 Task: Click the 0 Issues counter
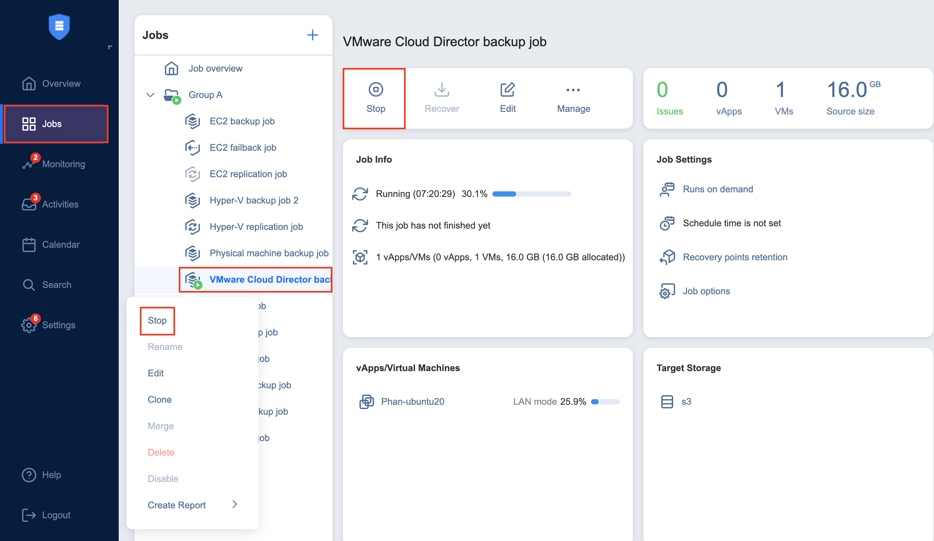coord(669,98)
